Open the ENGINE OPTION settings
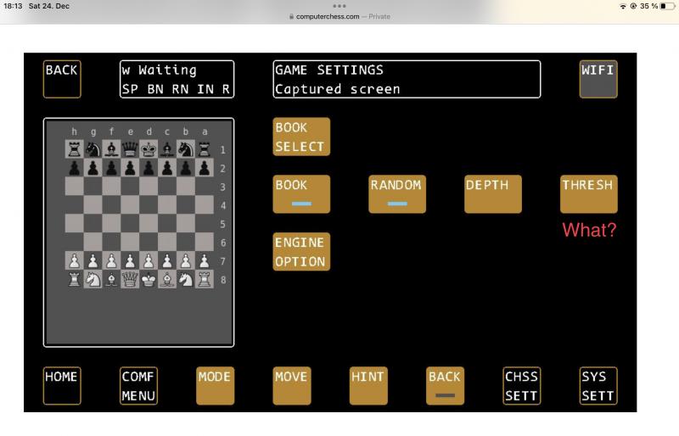 (301, 252)
